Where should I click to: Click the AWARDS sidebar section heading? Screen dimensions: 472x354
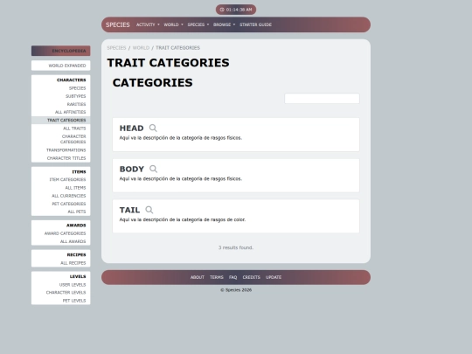point(76,226)
